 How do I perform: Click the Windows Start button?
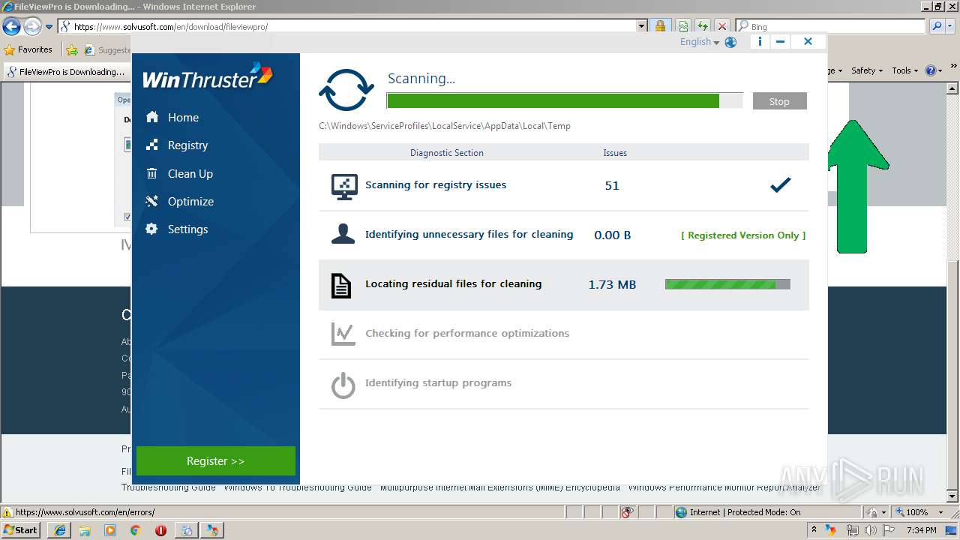coord(21,529)
